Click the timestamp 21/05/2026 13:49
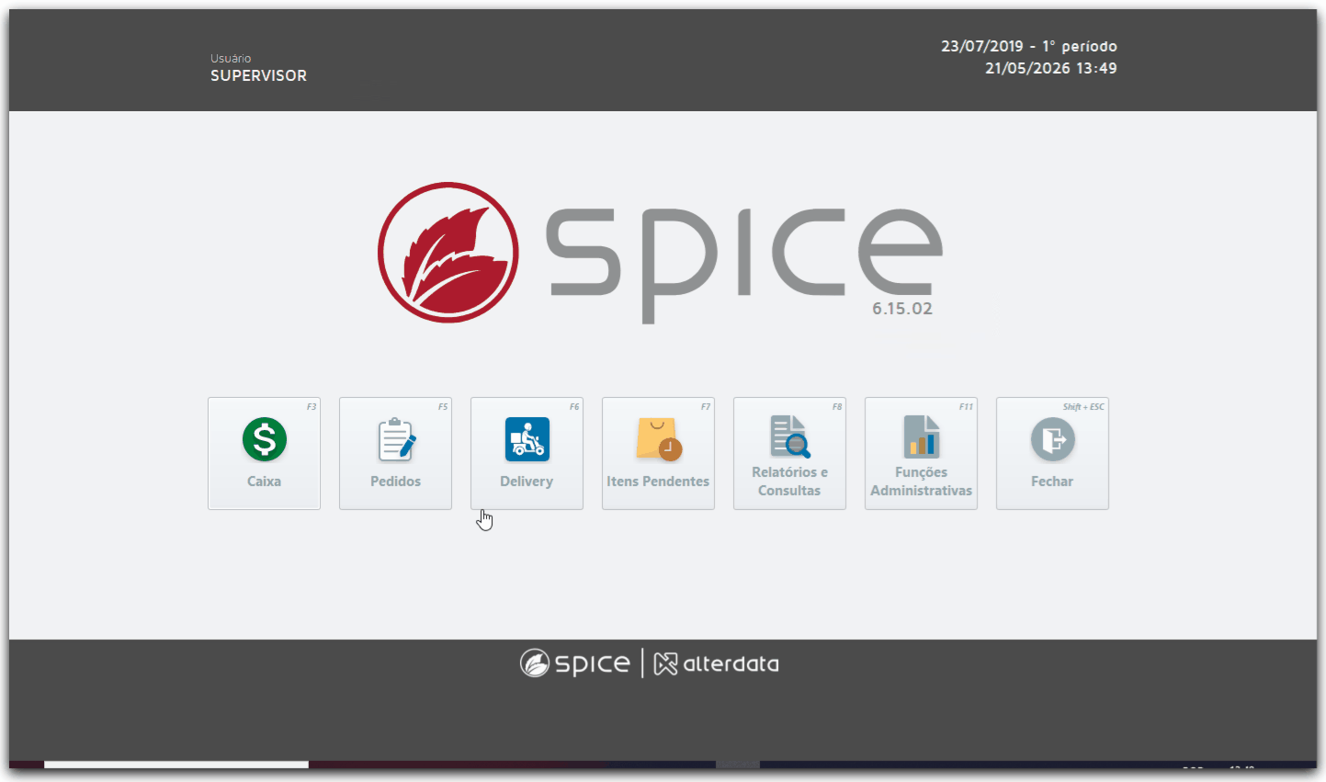This screenshot has height=782, width=1326. click(x=1051, y=68)
